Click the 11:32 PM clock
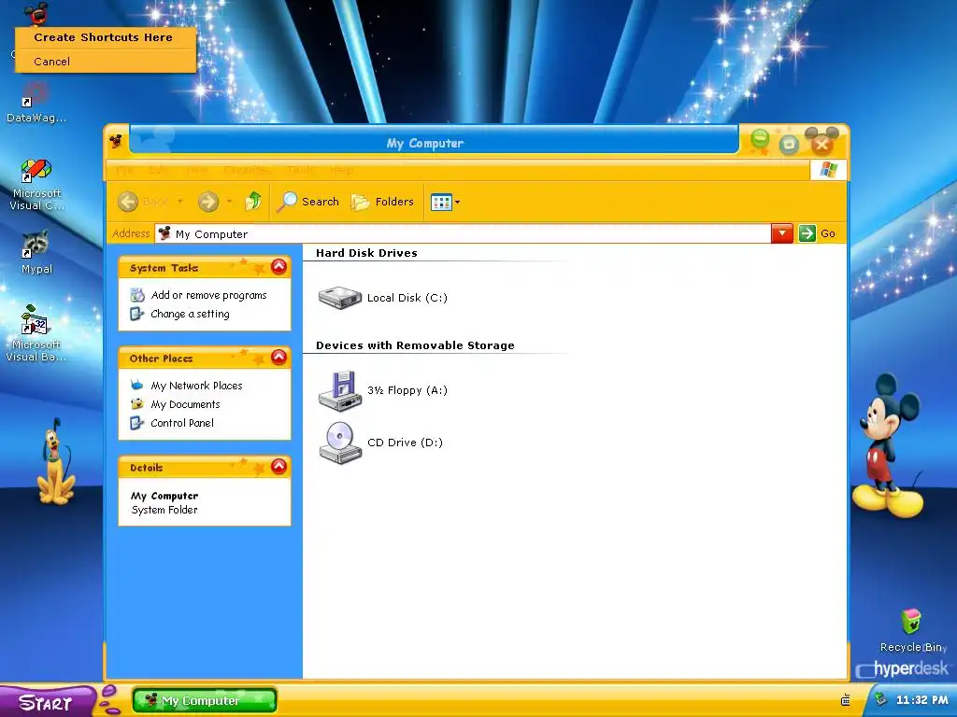This screenshot has width=957, height=717. click(922, 700)
